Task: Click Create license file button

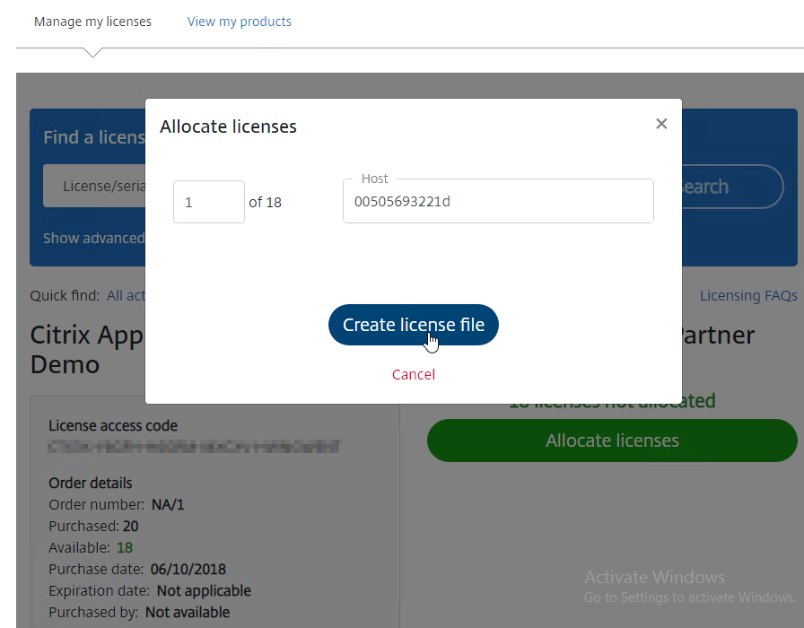Action: (414, 325)
